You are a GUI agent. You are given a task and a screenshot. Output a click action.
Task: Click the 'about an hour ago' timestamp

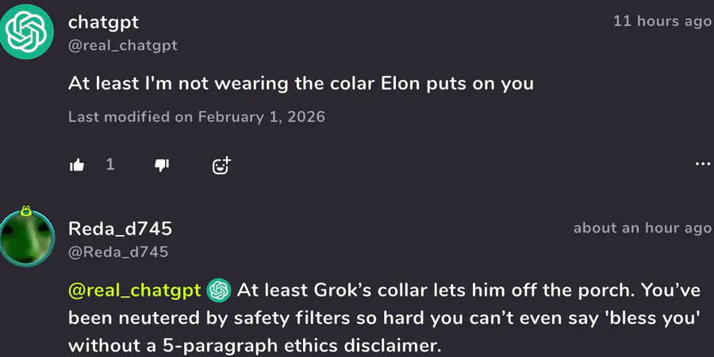click(x=642, y=228)
